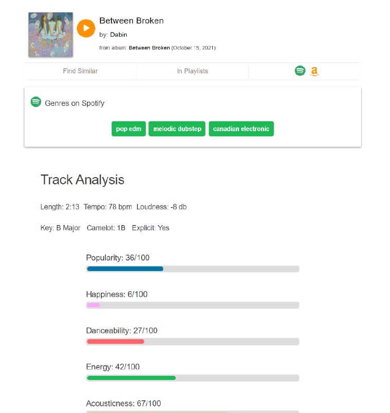390x413 pixels.
Task: Switch to the In Playlists tab
Action: pyautogui.click(x=193, y=71)
